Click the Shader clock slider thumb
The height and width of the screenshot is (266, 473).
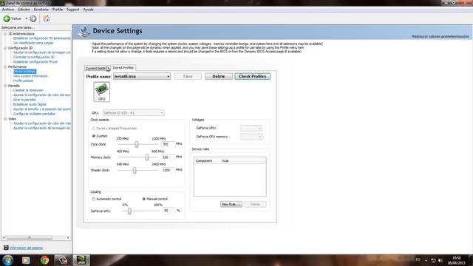135,170
